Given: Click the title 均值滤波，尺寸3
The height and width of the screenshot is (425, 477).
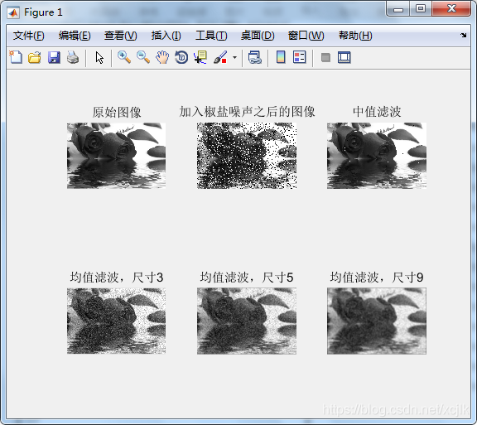Looking at the screenshot, I should pos(117,278).
